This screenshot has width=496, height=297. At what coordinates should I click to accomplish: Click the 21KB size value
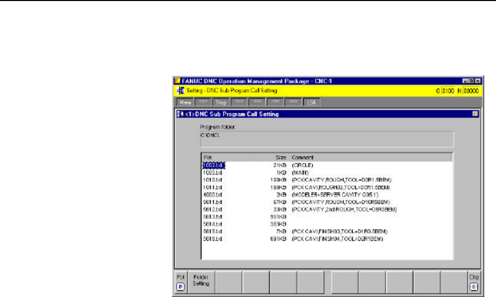(x=280, y=165)
